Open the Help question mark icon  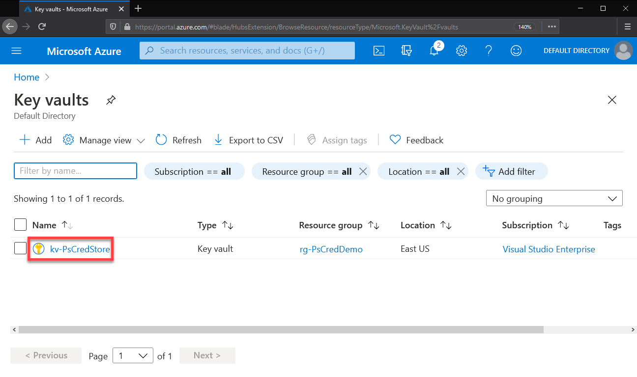[489, 51]
